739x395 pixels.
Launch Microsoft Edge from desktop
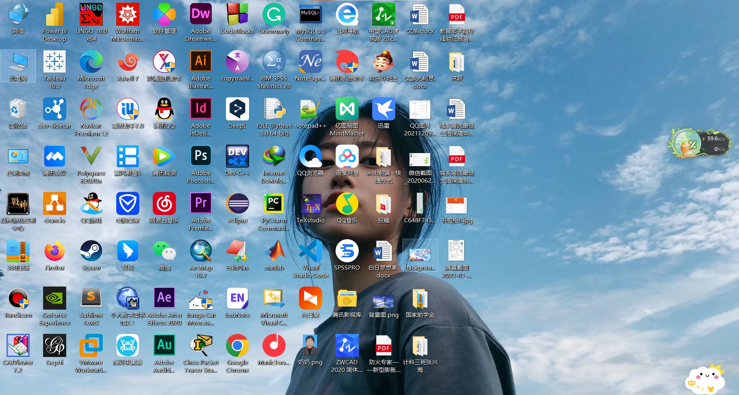[91, 62]
